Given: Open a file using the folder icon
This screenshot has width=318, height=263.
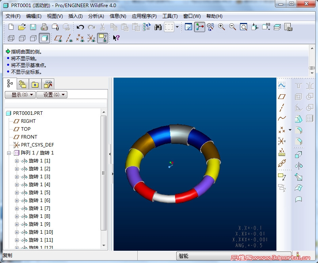Looking at the screenshot, I should click(22, 27).
